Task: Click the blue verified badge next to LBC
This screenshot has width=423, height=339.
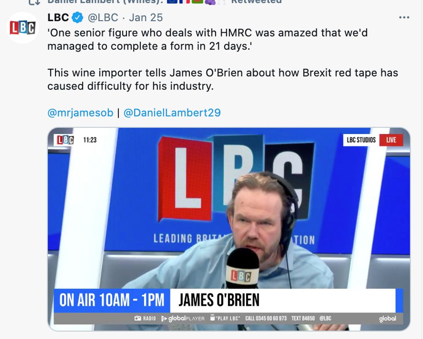Action: (77, 18)
